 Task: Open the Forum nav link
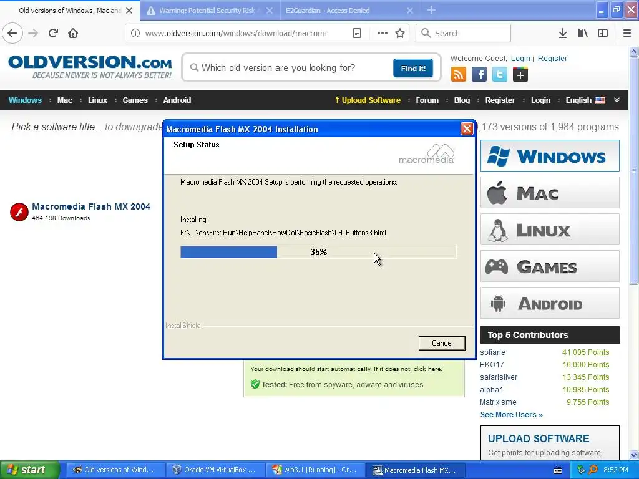427,100
